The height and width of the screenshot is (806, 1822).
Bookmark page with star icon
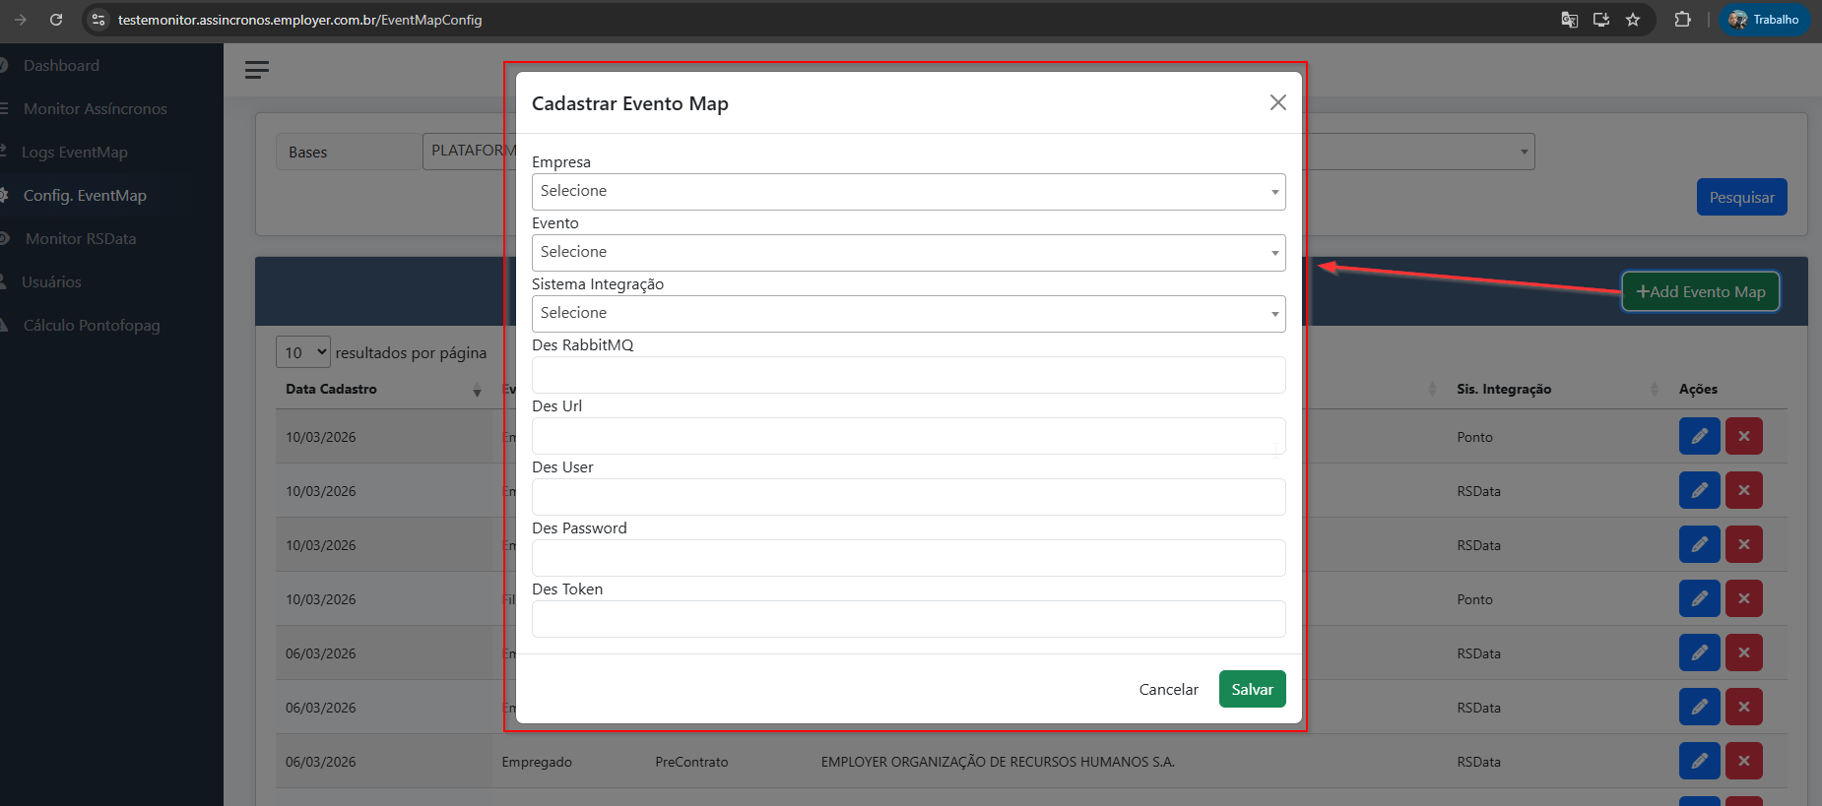pyautogui.click(x=1633, y=20)
